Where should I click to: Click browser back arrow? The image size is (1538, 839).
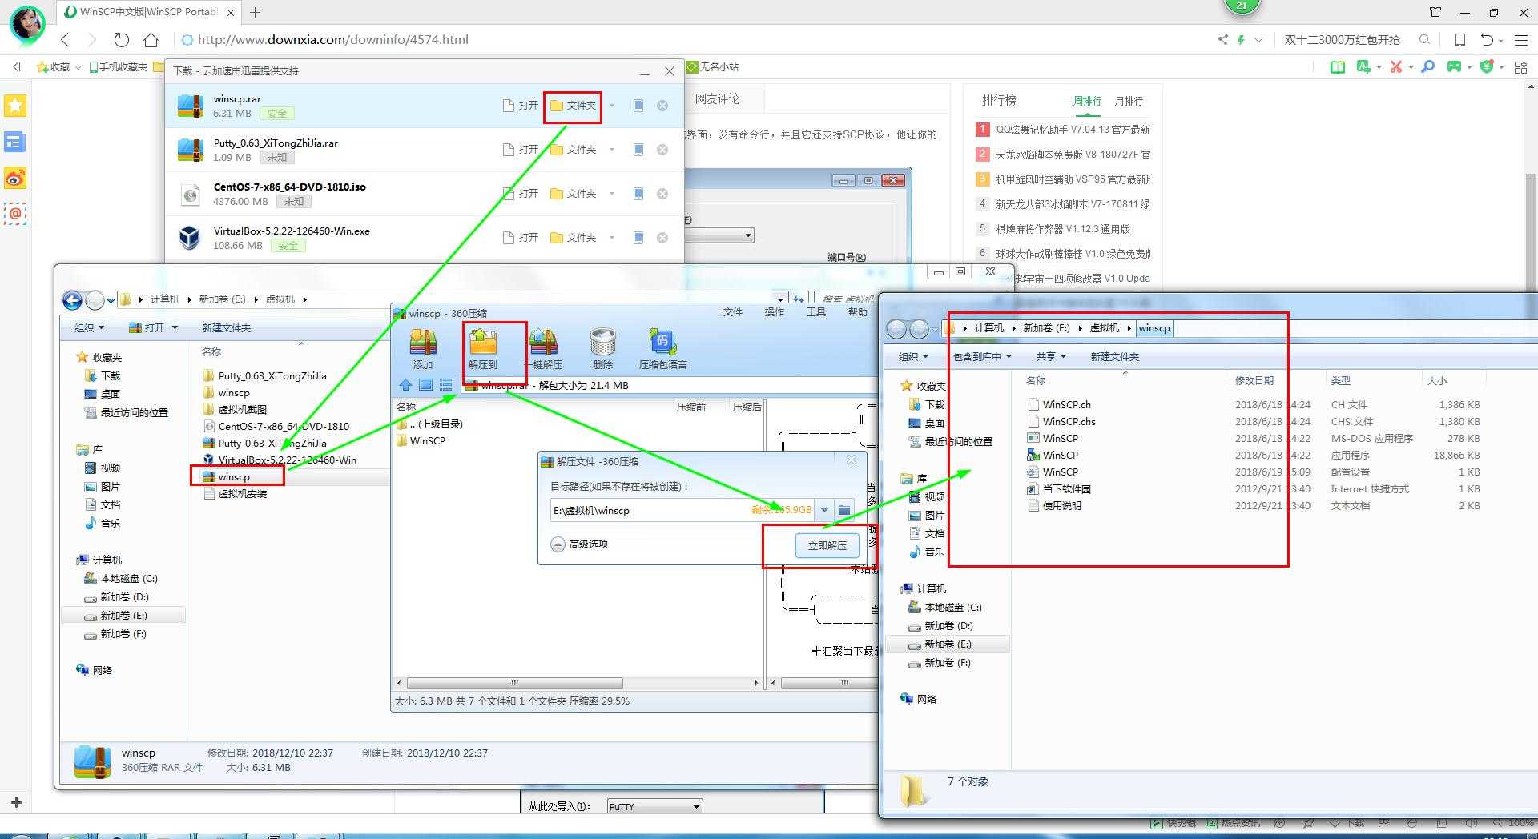pyautogui.click(x=66, y=39)
